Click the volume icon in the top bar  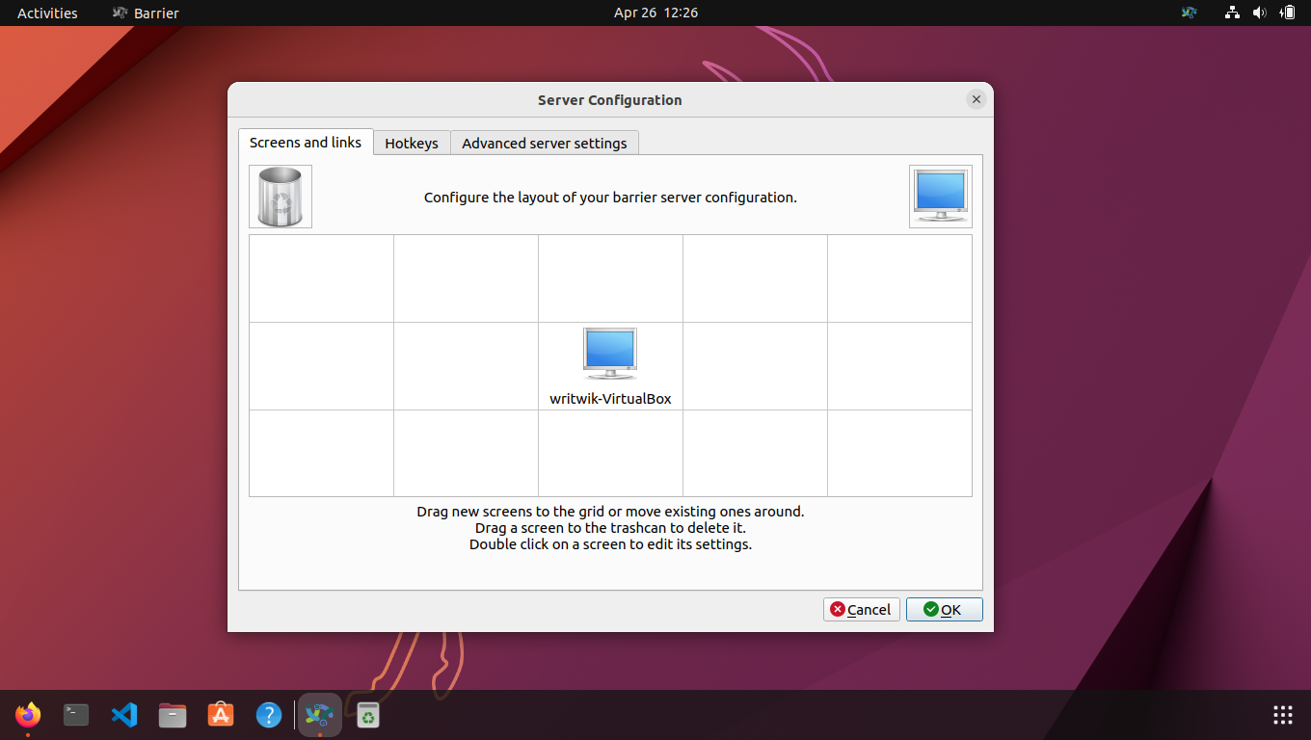[1260, 13]
